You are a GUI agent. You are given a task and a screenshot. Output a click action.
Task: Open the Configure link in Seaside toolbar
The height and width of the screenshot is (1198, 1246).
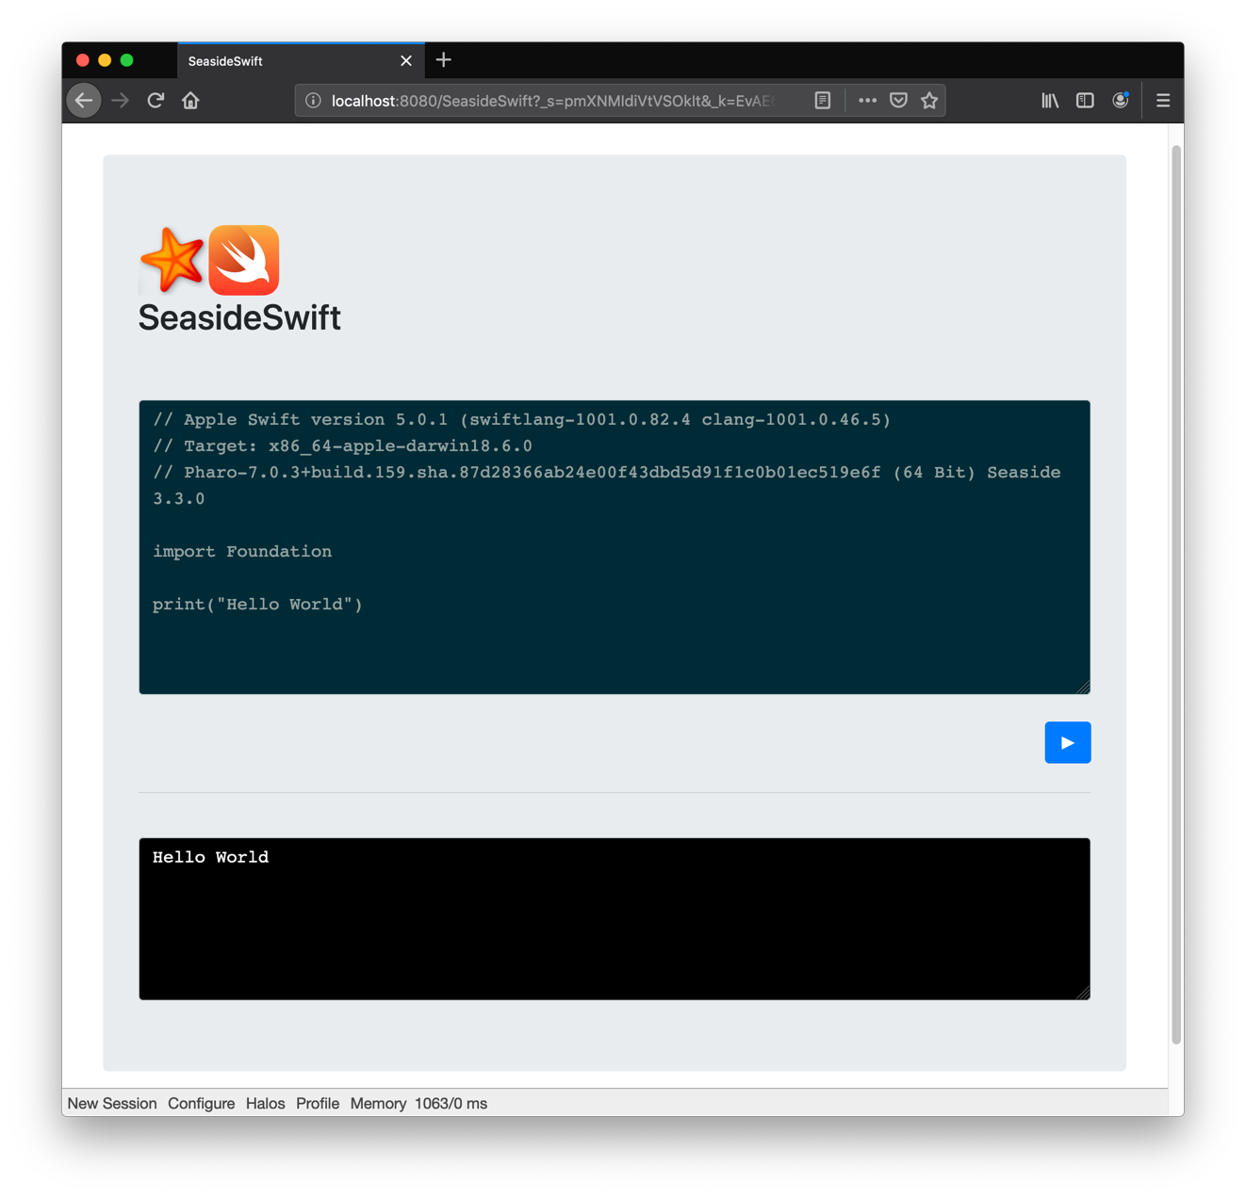(201, 1103)
